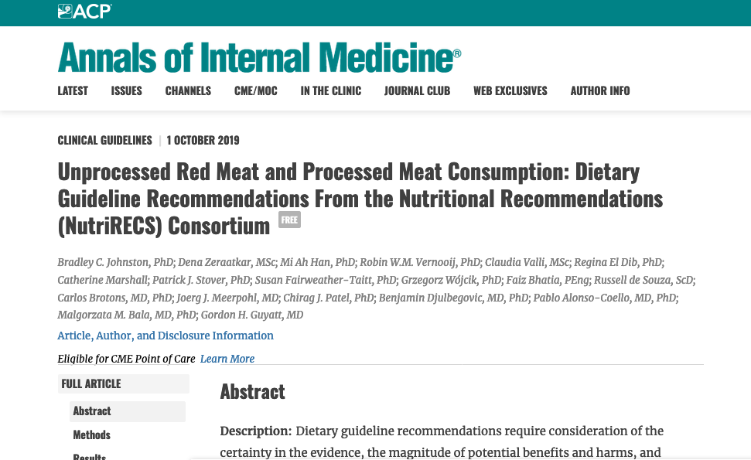The width and height of the screenshot is (751, 460).
Task: Open the Latest menu item
Action: [x=73, y=90]
